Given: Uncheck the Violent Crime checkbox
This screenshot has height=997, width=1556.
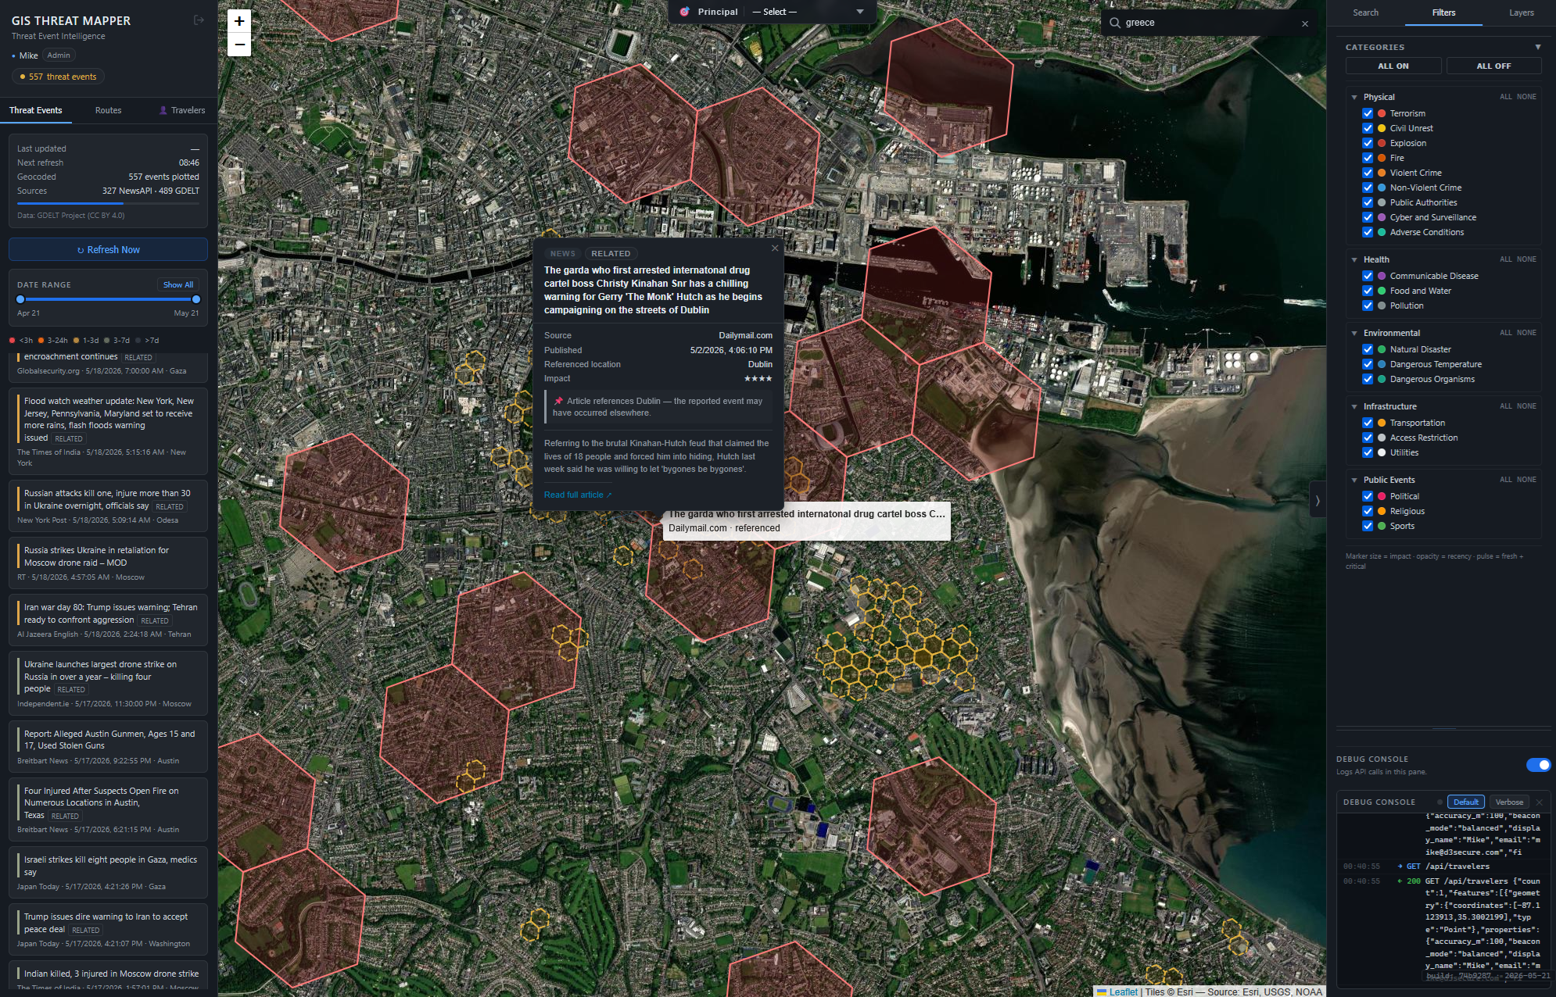Looking at the screenshot, I should click(1368, 173).
